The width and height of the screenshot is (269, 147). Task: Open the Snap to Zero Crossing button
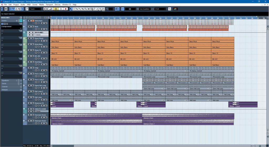point(169,9)
